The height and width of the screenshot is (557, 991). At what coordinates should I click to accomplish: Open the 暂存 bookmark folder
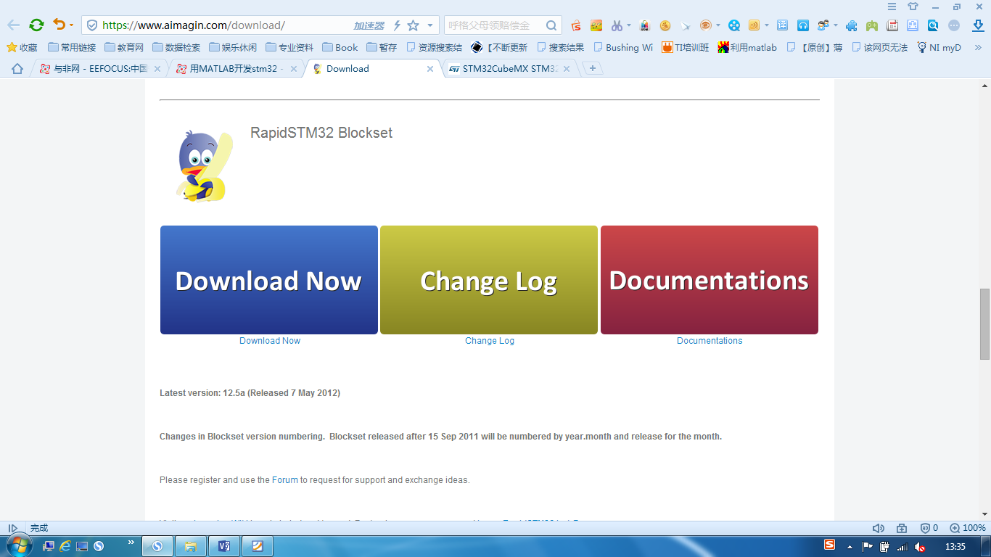click(382, 47)
